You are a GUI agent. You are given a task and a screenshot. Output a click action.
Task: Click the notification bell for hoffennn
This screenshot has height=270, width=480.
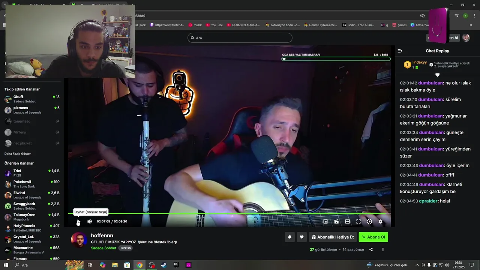coord(289,237)
